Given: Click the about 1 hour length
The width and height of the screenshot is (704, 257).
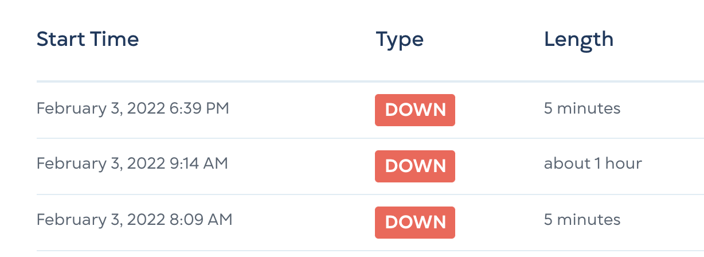Looking at the screenshot, I should pos(593,164).
